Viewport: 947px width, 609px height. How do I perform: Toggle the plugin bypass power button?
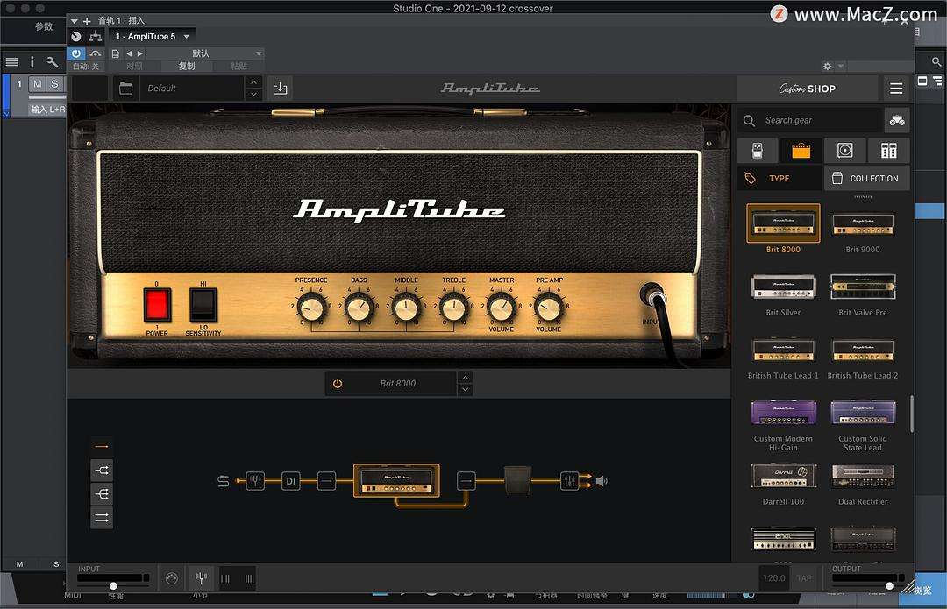tap(76, 53)
